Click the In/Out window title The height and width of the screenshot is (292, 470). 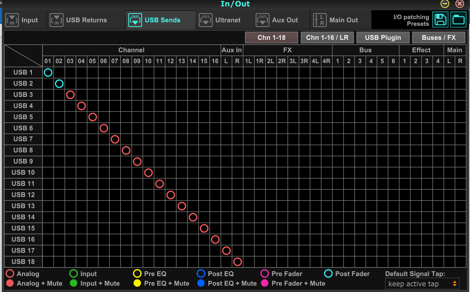pos(235,4)
